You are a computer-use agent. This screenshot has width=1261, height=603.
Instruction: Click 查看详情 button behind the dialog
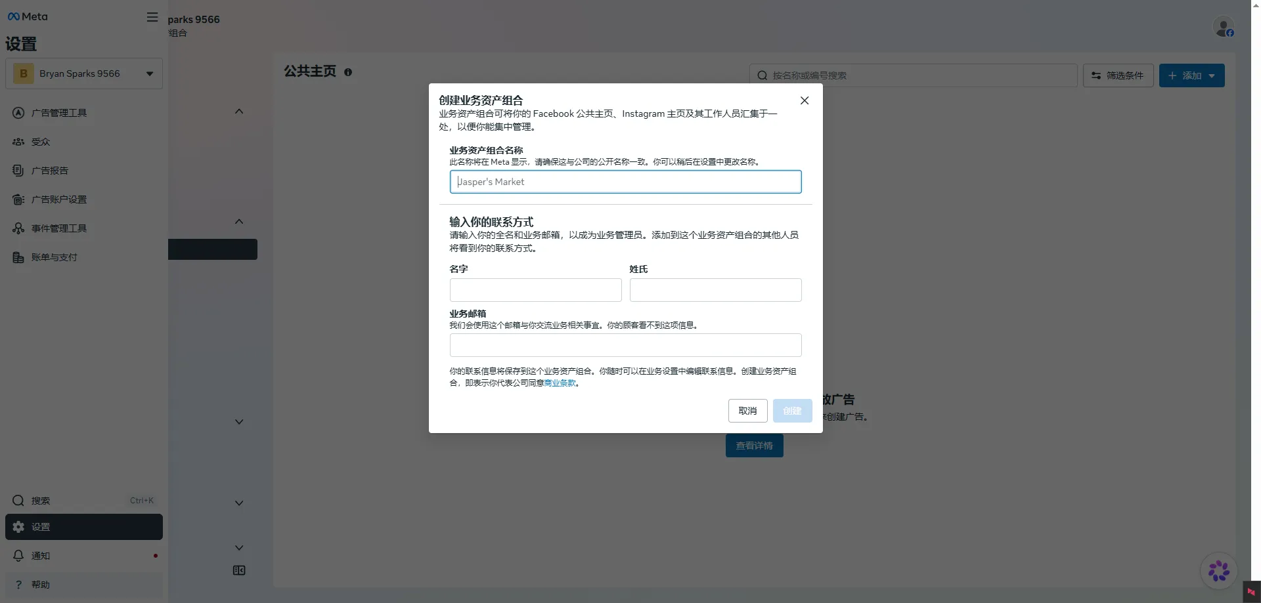[754, 446]
